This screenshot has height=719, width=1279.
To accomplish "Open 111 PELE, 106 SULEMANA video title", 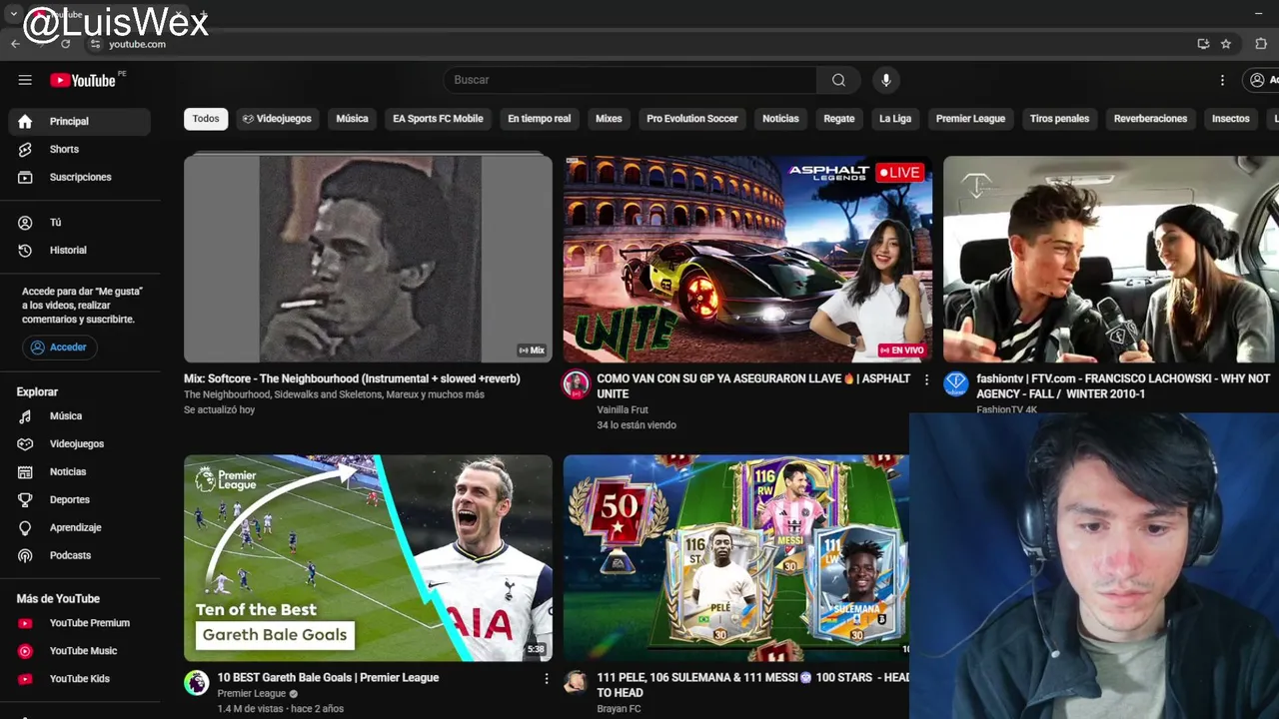I will point(753,685).
